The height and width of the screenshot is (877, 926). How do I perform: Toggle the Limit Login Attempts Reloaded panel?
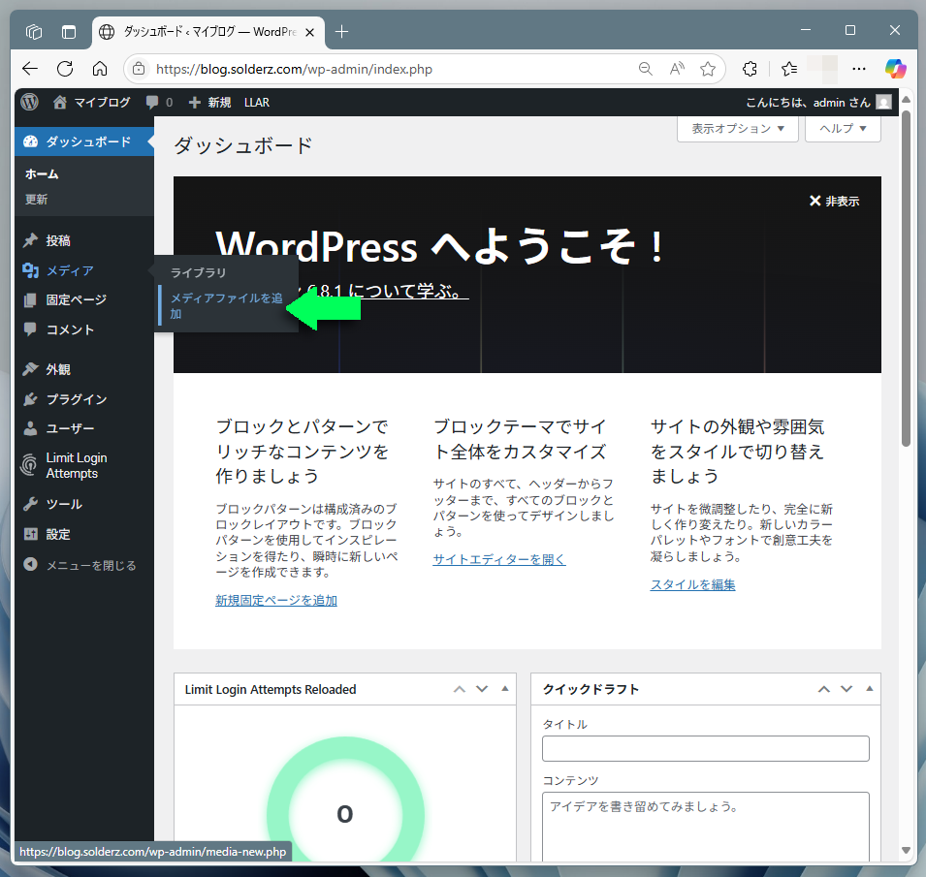click(504, 689)
